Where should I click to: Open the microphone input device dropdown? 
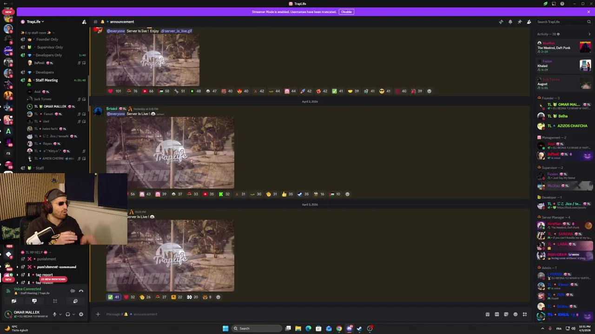tap(60, 315)
